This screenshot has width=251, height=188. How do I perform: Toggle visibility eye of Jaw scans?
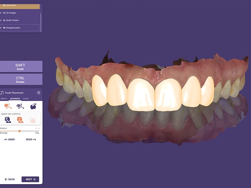[x=4, y=5]
